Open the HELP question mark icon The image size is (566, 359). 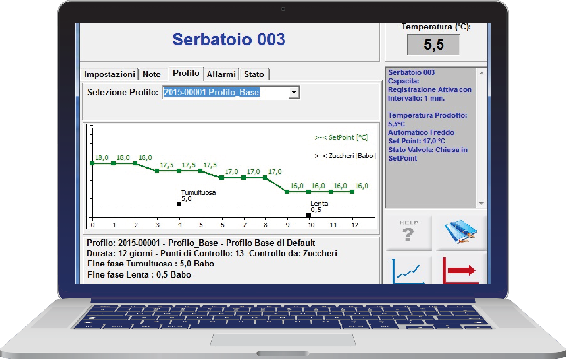tap(408, 232)
